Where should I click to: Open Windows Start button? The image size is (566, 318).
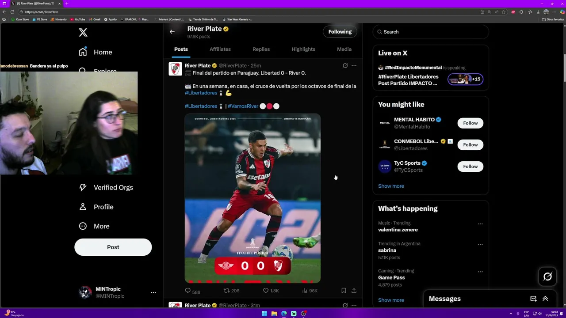click(x=264, y=314)
